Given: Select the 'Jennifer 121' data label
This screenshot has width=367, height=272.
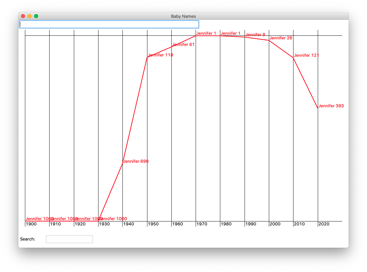Looking at the screenshot, I should [x=306, y=55].
